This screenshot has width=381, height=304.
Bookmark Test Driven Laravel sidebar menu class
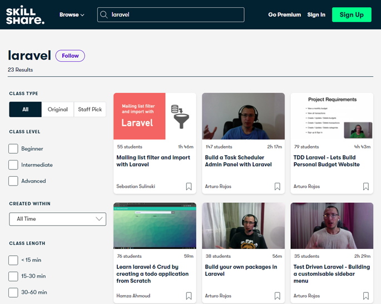click(365, 296)
